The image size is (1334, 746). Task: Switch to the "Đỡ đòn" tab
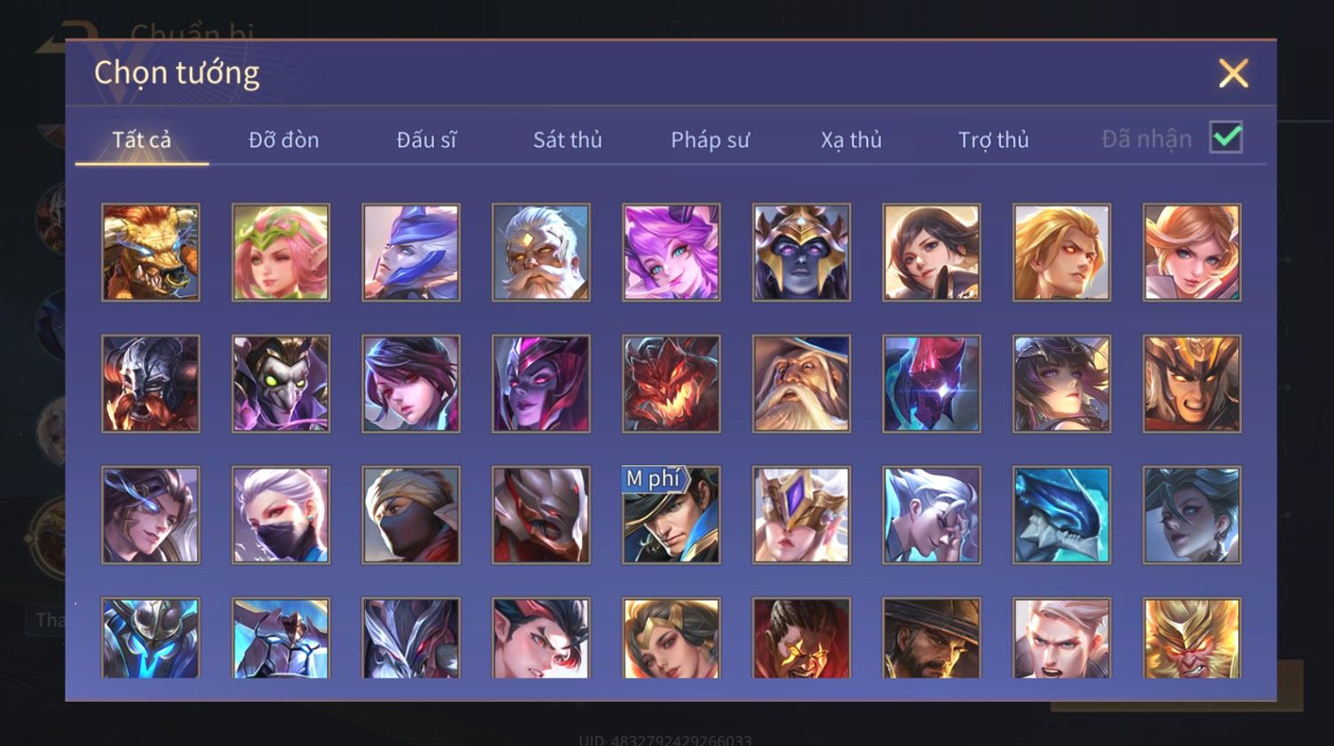(283, 140)
